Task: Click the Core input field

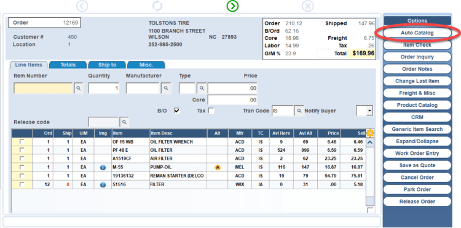Action: pyautogui.click(x=232, y=100)
